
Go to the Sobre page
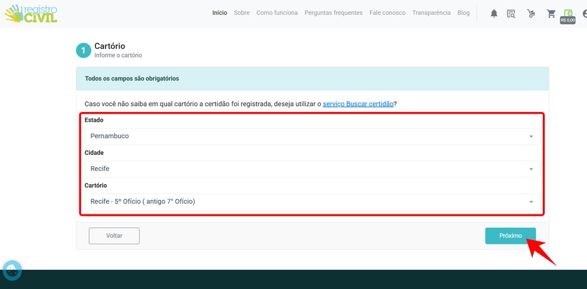click(242, 13)
